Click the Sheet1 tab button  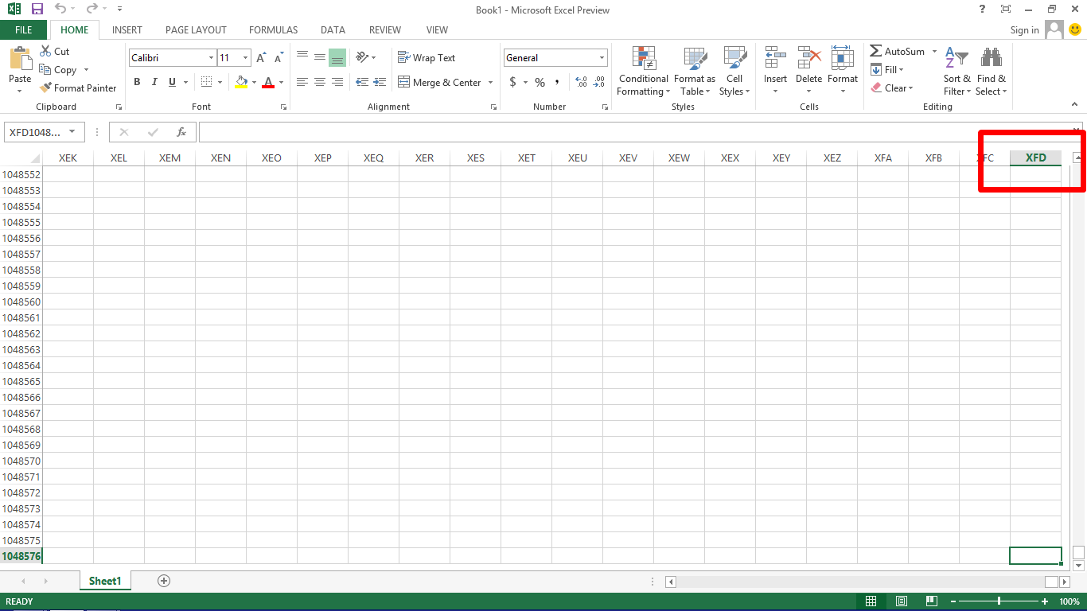(105, 581)
